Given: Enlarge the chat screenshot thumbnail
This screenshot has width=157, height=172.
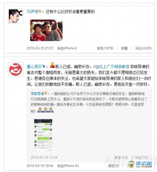Looking at the screenshot, I should tap(43, 135).
